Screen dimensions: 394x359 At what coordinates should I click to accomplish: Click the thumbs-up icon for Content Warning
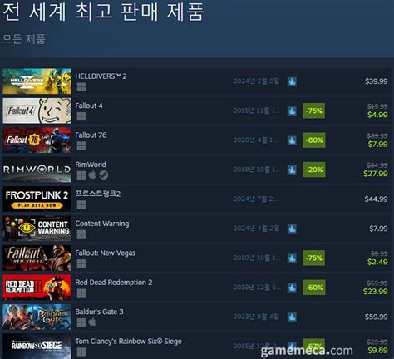[292, 229]
